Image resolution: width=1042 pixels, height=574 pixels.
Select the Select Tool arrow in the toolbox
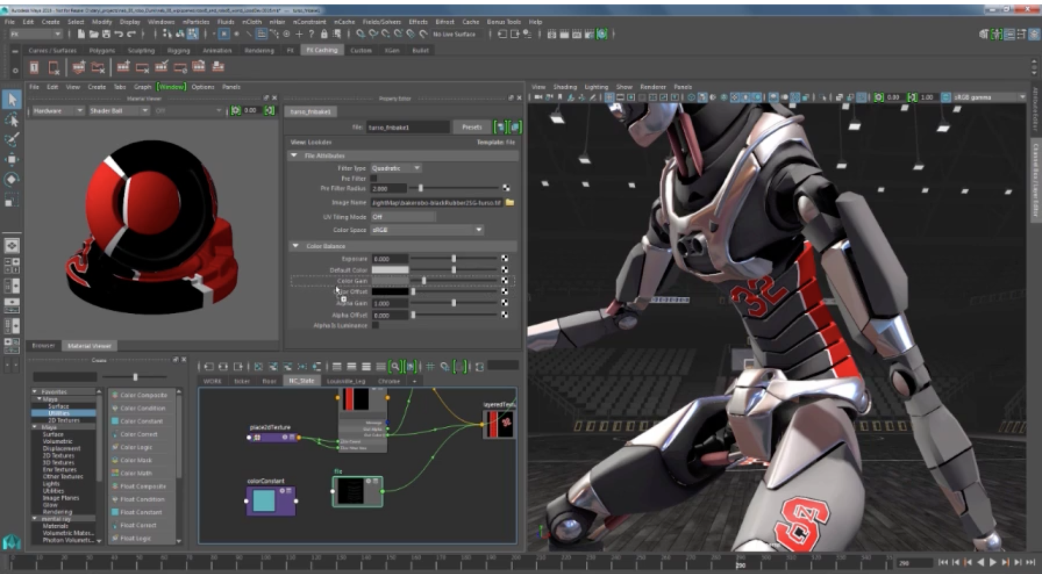(x=12, y=99)
